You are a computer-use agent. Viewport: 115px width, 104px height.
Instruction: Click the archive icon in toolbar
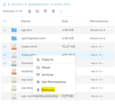pyautogui.click(x=45, y=11)
